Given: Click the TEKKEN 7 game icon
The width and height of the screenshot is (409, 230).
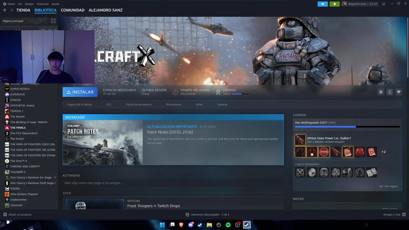Looking at the screenshot, I should pos(7,111).
